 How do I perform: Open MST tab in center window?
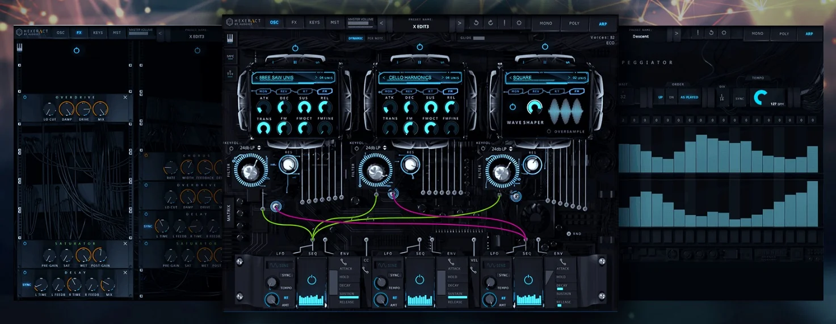[335, 23]
